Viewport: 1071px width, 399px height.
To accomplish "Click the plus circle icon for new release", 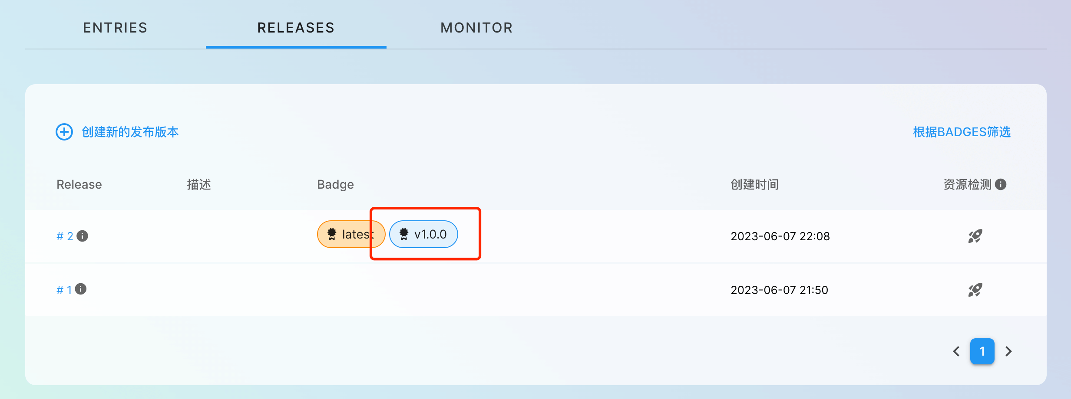I will pos(64,132).
